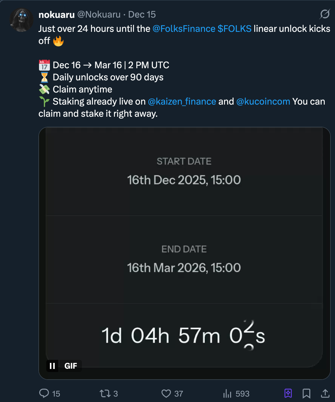Like the $FOLKS unlock tweet
Screen dimensions: 335x402
click(x=166, y=394)
